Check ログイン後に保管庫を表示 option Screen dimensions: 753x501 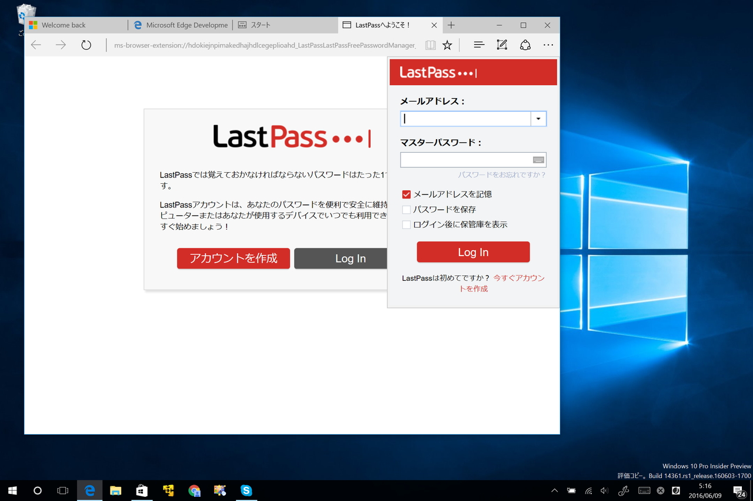click(407, 225)
